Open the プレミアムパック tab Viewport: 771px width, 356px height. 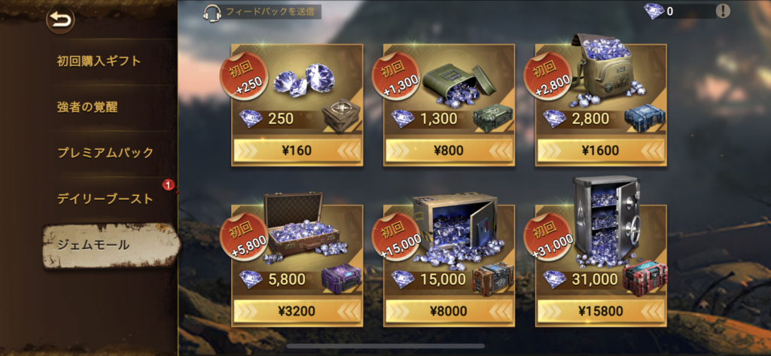(x=105, y=153)
